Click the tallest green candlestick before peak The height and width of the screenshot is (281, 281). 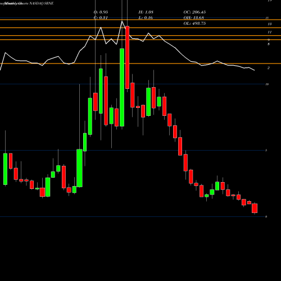pos(122,87)
